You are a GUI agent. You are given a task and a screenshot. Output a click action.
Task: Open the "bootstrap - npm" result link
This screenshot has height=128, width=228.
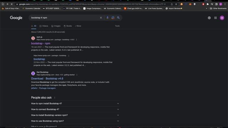coord(41,43)
